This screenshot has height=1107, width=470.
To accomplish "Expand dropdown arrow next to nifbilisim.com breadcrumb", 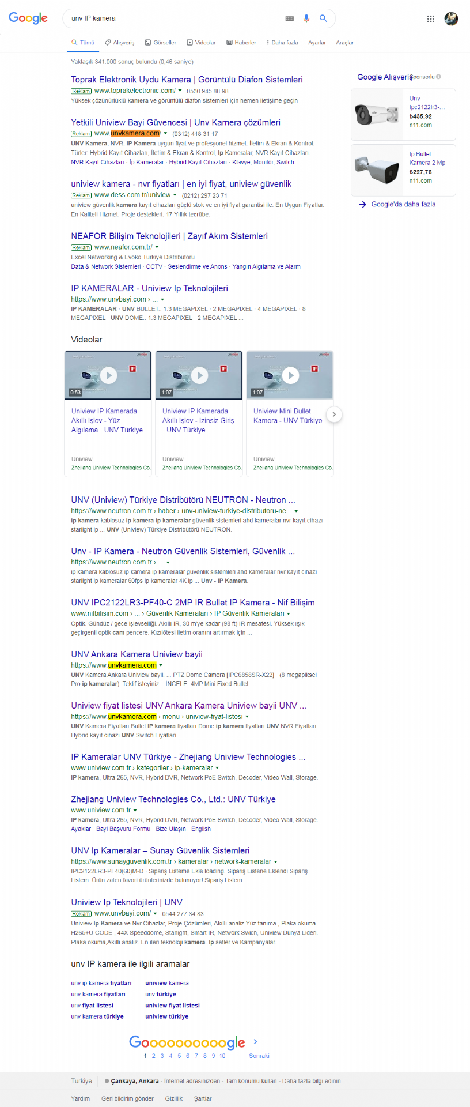I will [x=289, y=614].
